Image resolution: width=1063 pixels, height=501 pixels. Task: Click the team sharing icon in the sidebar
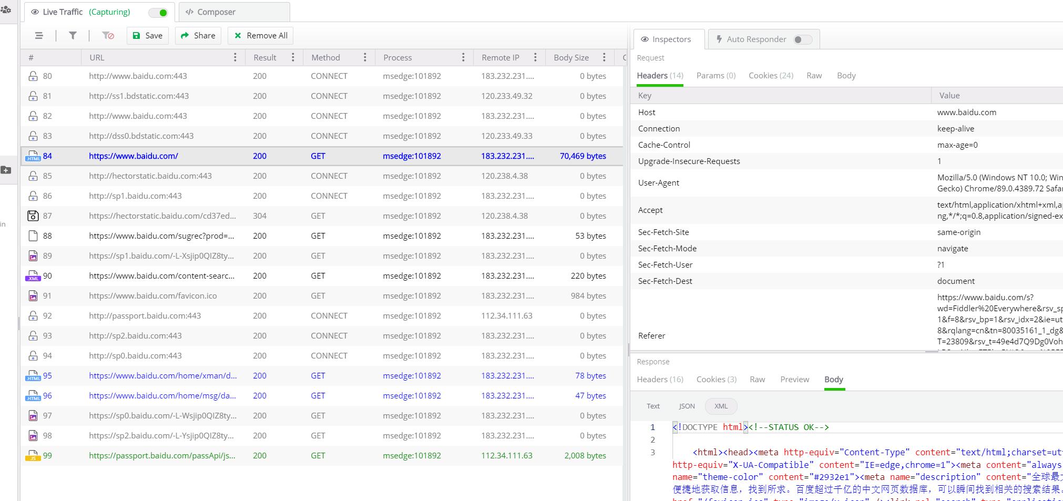[6, 9]
